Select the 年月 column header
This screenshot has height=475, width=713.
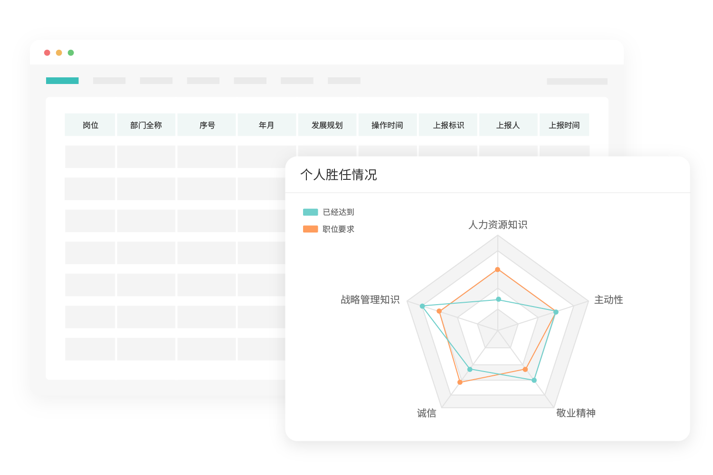tap(266, 125)
